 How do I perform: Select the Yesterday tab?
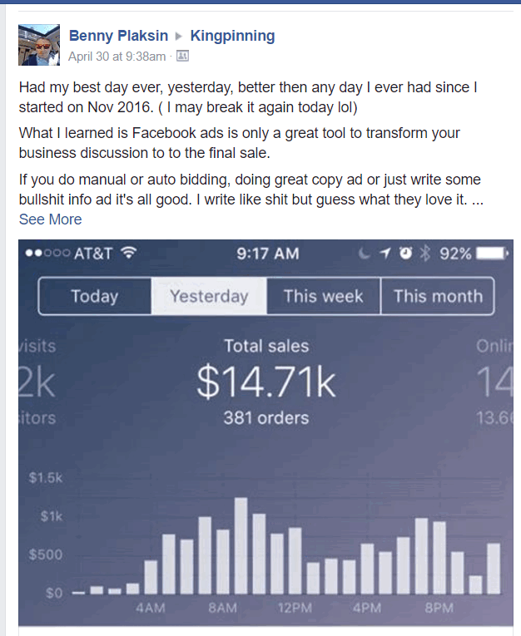click(209, 296)
